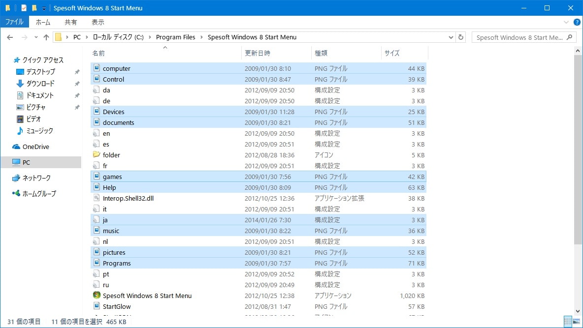Open ピクチャ in Quick Access
583x328 pixels.
(31, 107)
